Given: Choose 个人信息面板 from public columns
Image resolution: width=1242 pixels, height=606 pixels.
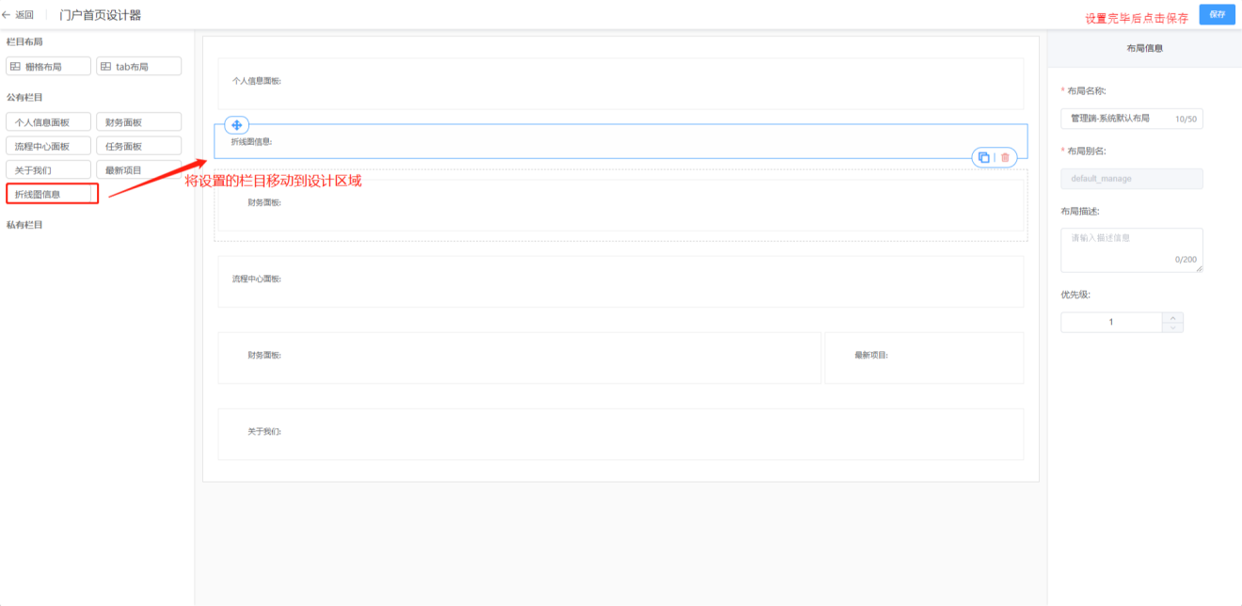Looking at the screenshot, I should point(49,122).
